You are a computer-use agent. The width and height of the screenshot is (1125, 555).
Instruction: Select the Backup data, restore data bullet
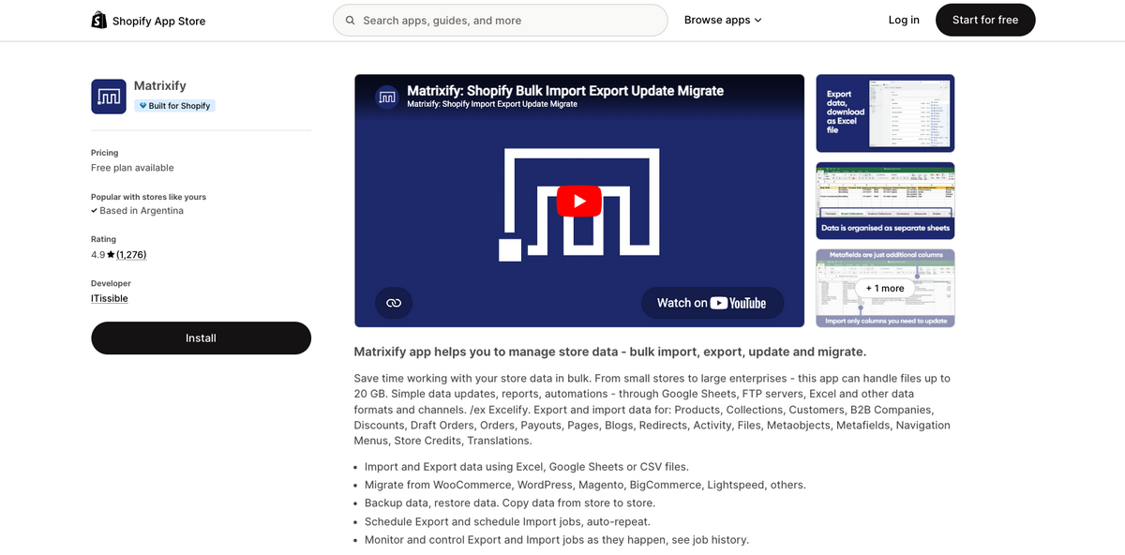509,503
